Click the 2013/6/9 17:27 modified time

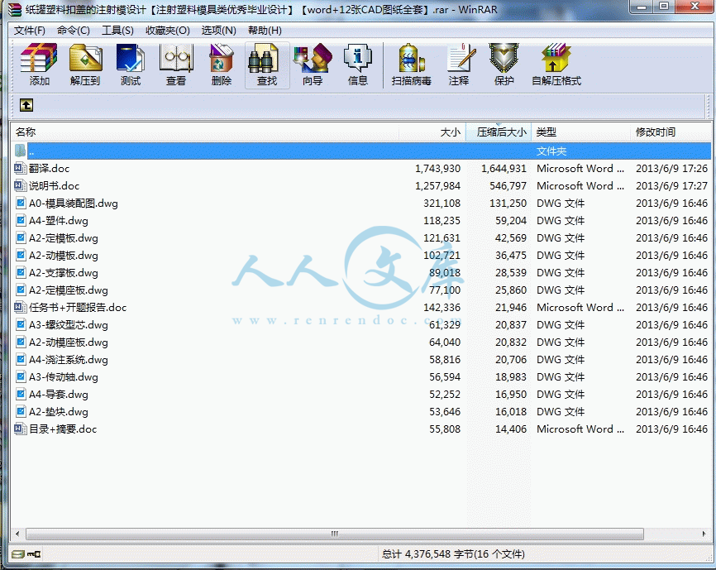click(671, 186)
